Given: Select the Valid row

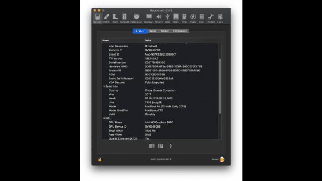Looking at the screenshot, I should click(159, 115).
